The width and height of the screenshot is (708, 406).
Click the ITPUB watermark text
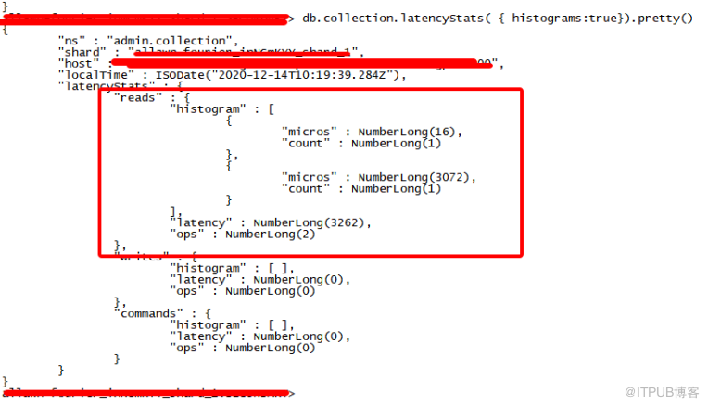[x=662, y=392]
